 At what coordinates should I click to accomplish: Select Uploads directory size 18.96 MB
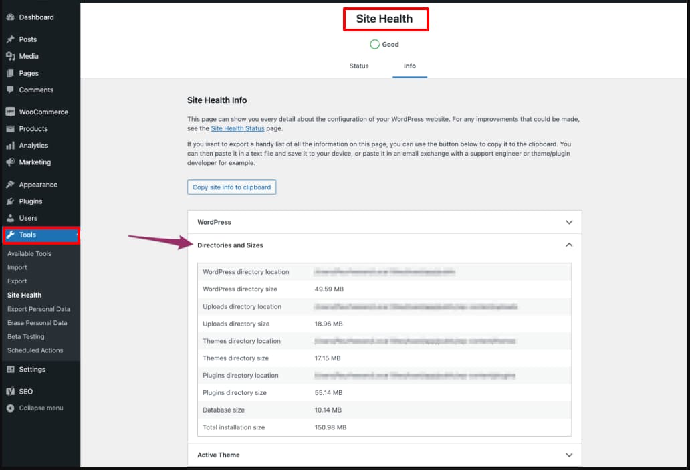tap(329, 324)
